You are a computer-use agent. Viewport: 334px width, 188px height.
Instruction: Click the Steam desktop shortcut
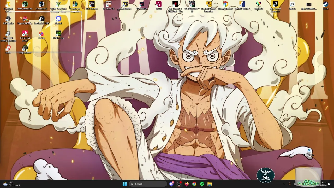click(326, 6)
